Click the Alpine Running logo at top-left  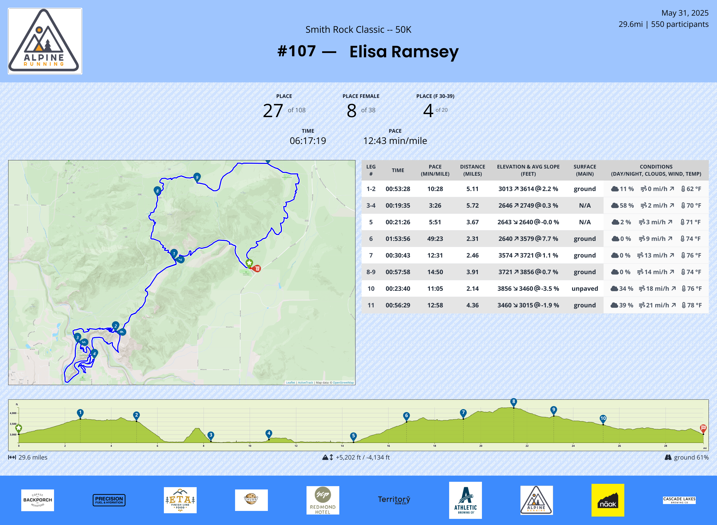pos(45,41)
